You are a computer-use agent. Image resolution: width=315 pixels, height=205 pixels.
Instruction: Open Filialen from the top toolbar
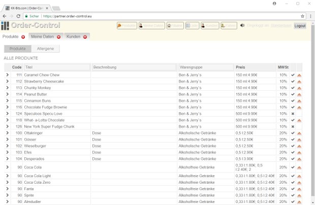175,26
